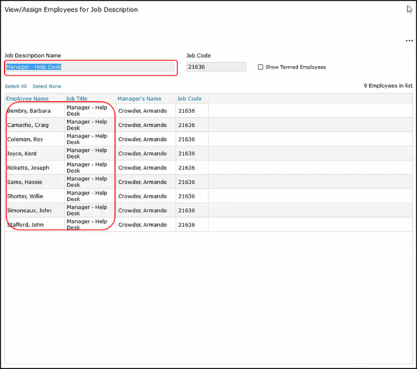The height and width of the screenshot is (369, 417).
Task: Sort by Manager's Name column header
Action: coord(139,99)
